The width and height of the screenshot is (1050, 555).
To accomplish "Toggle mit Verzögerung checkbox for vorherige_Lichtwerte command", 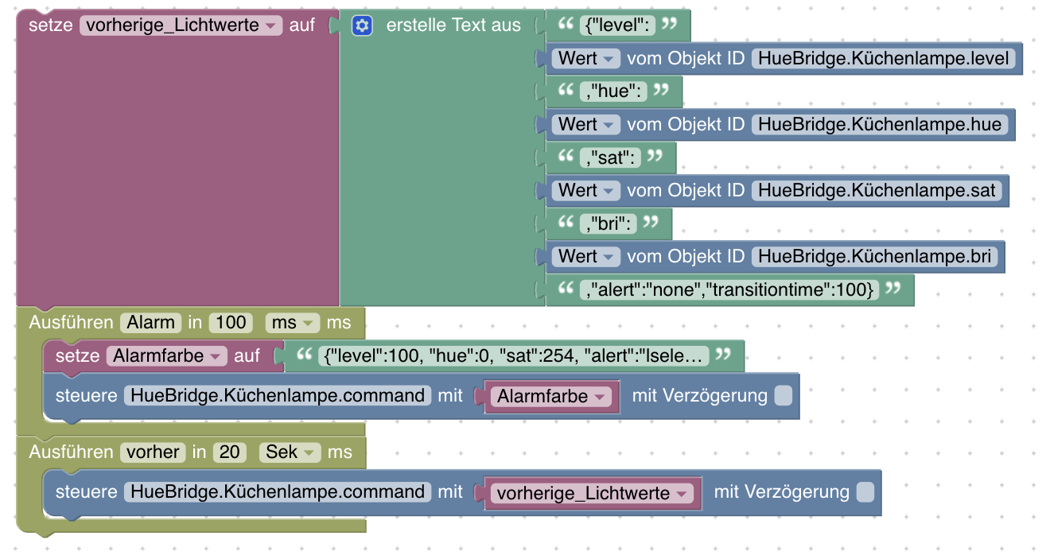I will pyautogui.click(x=865, y=492).
